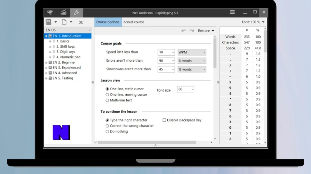The image size is (311, 174).
Task: Open the slowdowns % words unit dropdown
Action: point(192,69)
